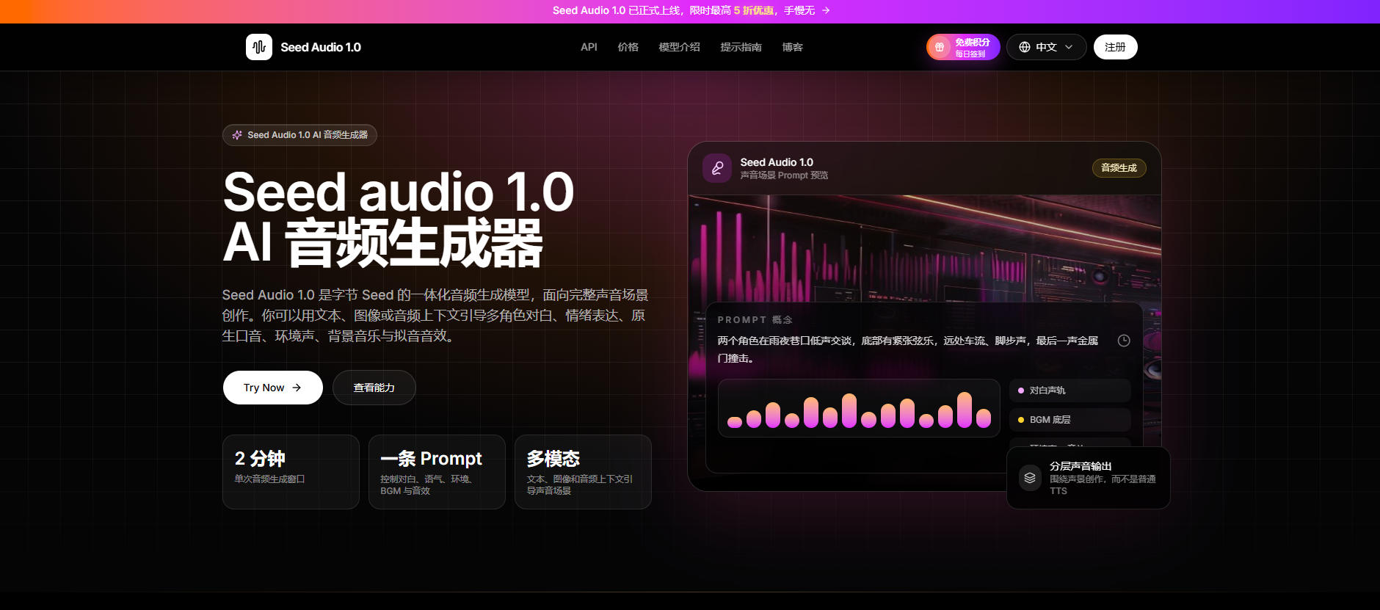Select the BGM 底层 track row

(x=1069, y=420)
